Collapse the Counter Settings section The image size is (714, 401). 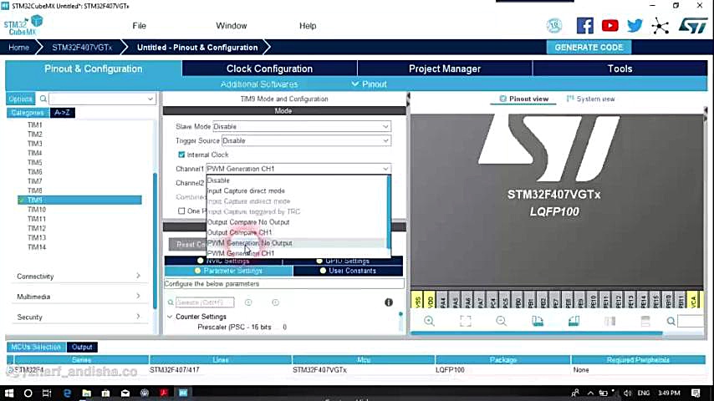pyautogui.click(x=170, y=317)
